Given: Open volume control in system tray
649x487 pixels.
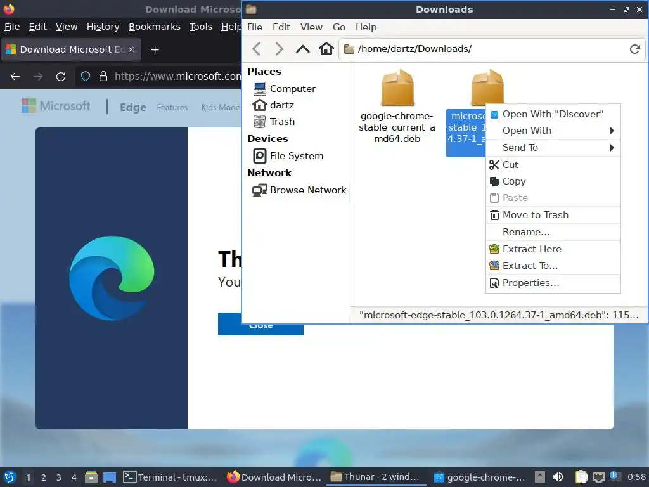Looking at the screenshot, I should pyautogui.click(x=558, y=477).
